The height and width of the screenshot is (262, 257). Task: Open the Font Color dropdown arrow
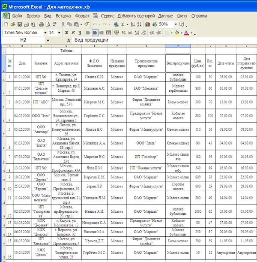click(x=191, y=33)
